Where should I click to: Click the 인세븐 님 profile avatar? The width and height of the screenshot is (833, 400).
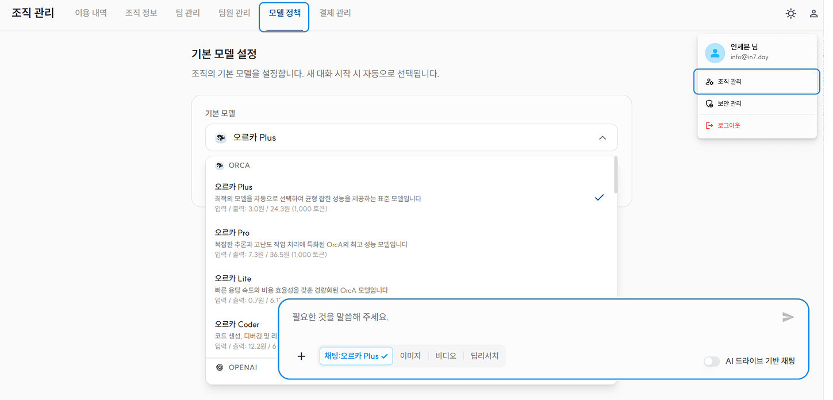coord(715,53)
